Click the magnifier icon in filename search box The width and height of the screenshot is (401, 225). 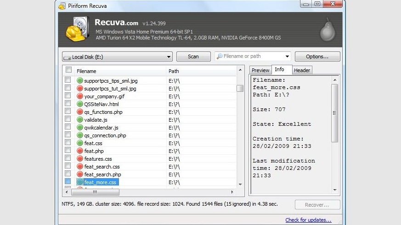pos(220,56)
